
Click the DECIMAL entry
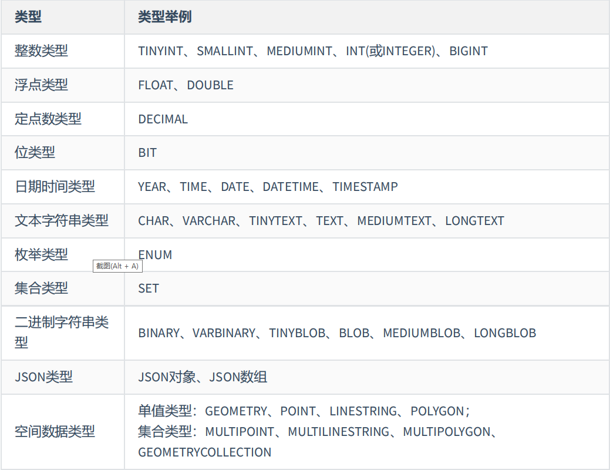tap(163, 119)
